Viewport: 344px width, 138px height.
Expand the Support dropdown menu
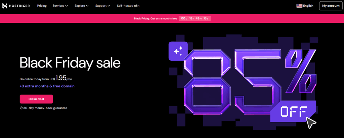click(x=103, y=6)
